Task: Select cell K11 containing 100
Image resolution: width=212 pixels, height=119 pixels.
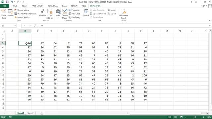Action: (x=141, y=75)
